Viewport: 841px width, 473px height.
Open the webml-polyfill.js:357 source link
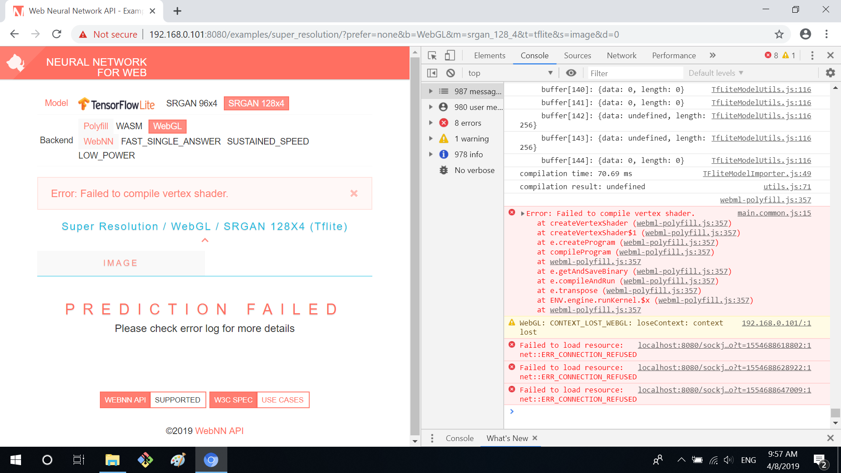tap(766, 200)
